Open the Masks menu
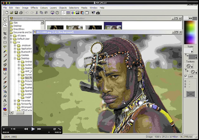Viewport: 199px width, 140px height. 84,8
